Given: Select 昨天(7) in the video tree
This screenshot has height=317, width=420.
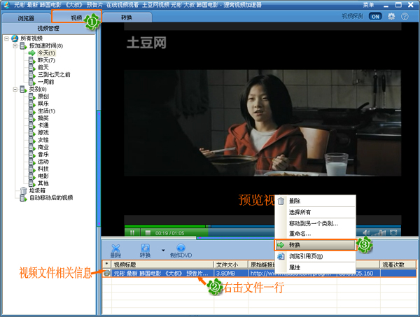Looking at the screenshot, I should 46,60.
